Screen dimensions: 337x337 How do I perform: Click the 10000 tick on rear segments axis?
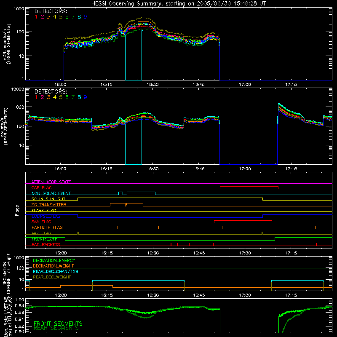coord(18,89)
